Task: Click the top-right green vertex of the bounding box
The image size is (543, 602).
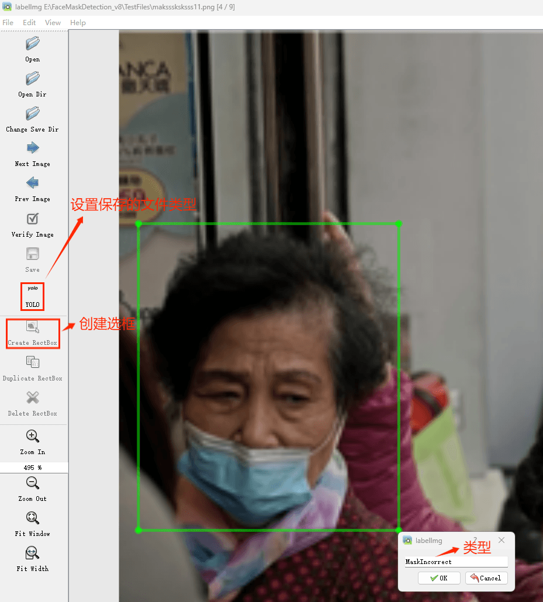Action: (x=399, y=223)
